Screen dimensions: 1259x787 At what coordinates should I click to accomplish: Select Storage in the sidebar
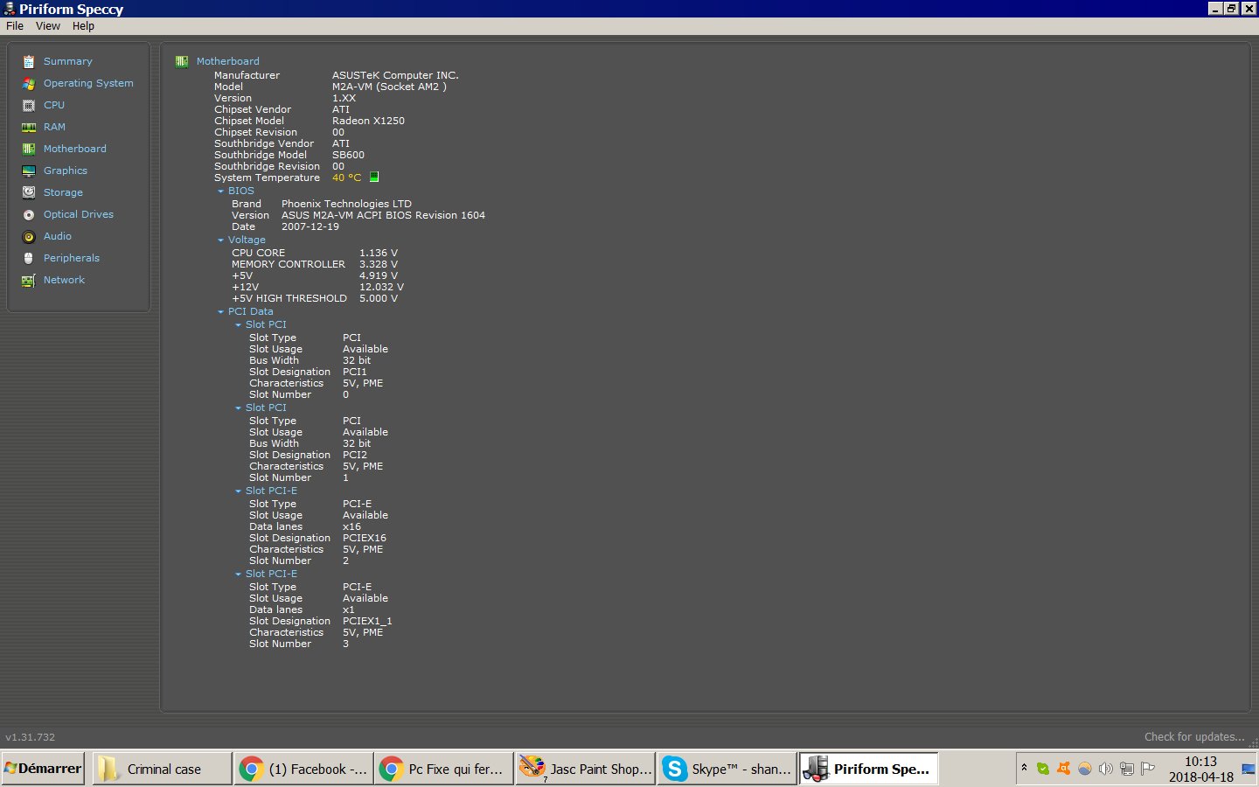click(x=63, y=192)
